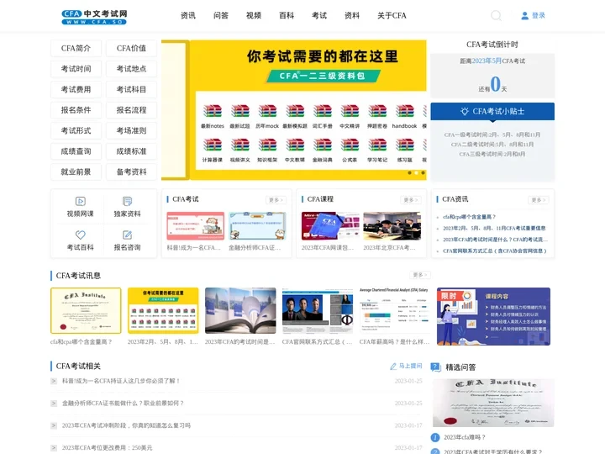This screenshot has width=605, height=454.
Task: Open the 限时 课程内容 promo banner
Action: pyautogui.click(x=493, y=316)
